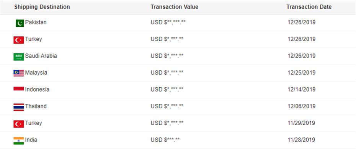Open the Saudi Arabia destination entry

(x=41, y=56)
